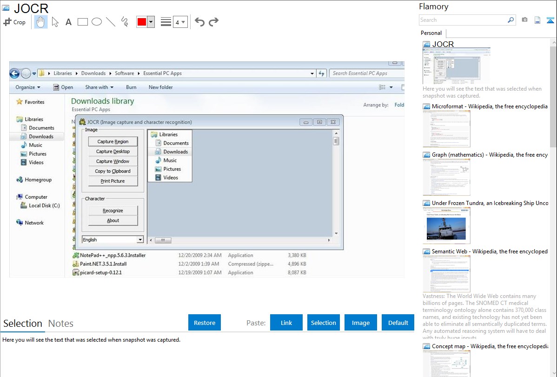Click the Paste Default button
The height and width of the screenshot is (377, 557).
point(398,323)
